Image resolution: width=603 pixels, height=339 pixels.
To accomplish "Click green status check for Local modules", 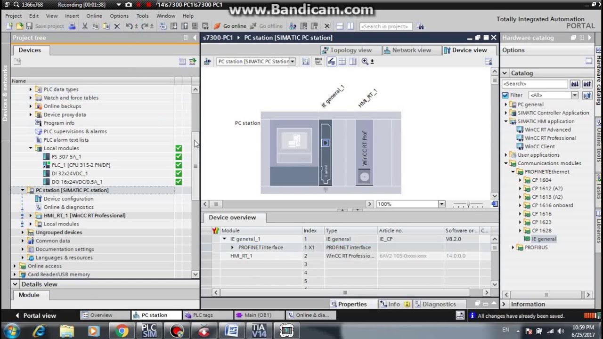I will (179, 148).
